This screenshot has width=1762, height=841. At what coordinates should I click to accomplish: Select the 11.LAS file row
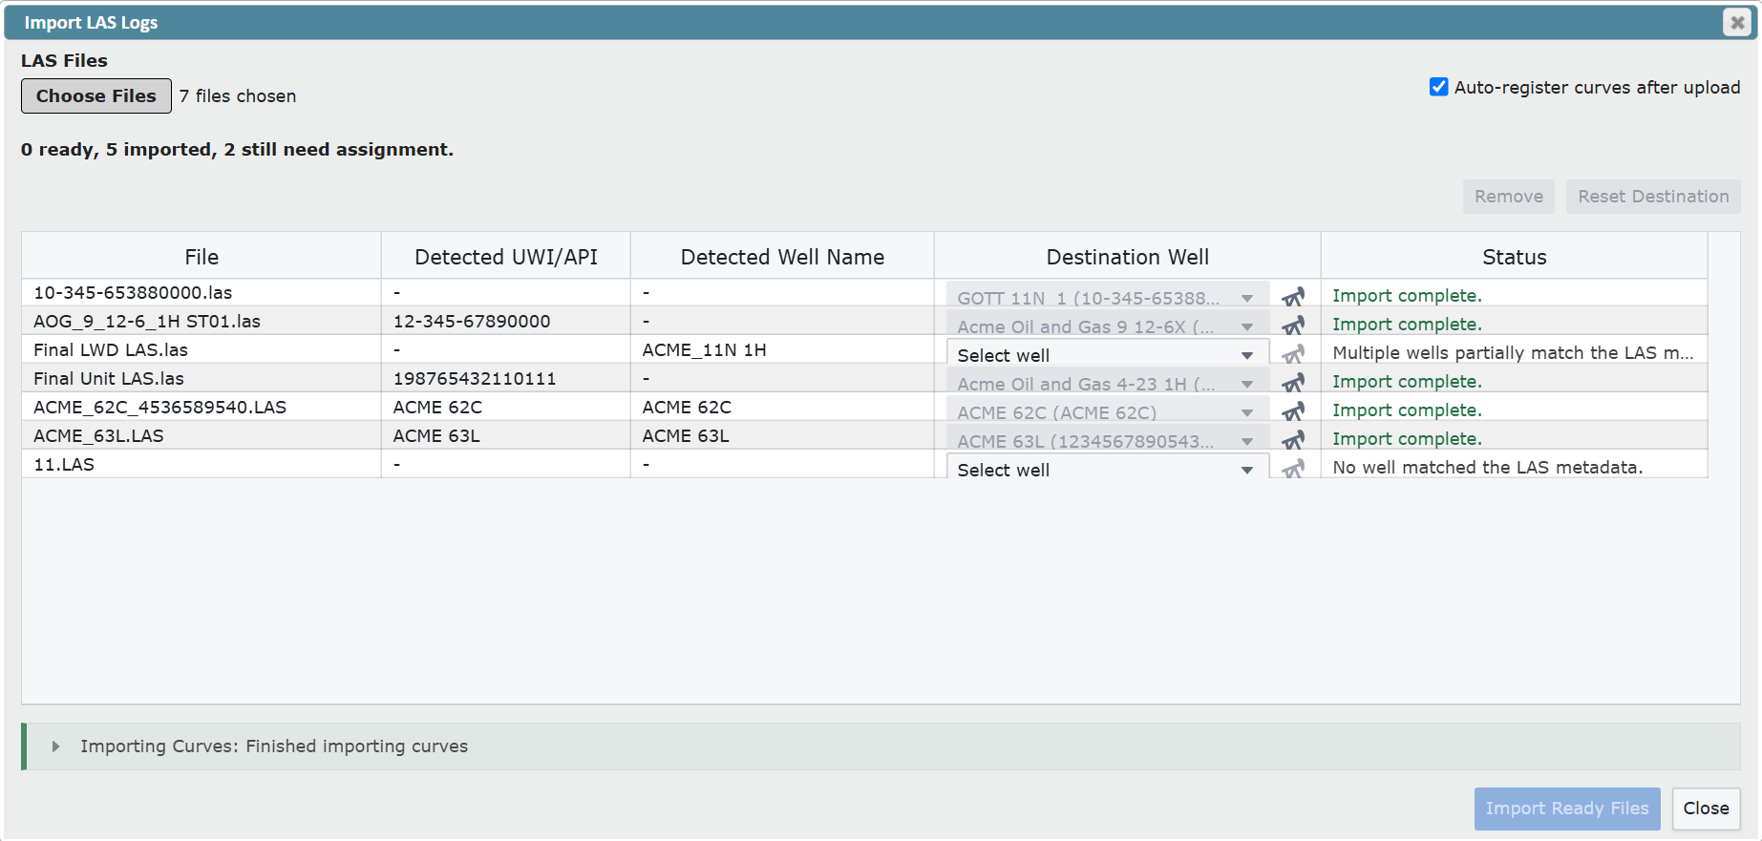point(864,464)
